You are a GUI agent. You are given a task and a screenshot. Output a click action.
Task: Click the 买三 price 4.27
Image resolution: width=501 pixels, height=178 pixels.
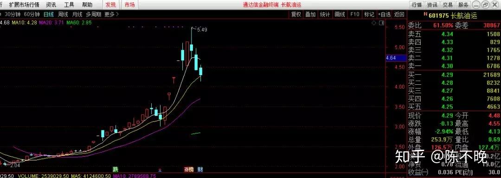coord(447,91)
